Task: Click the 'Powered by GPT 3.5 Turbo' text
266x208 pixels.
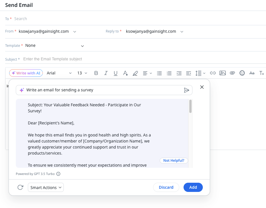Action: [x=35, y=174]
